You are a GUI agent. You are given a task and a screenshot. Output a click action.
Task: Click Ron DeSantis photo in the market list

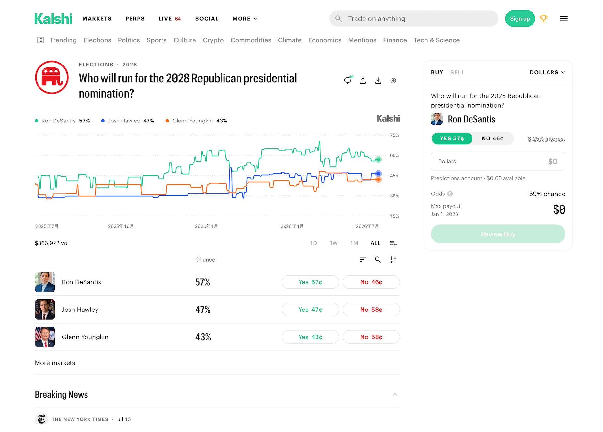[x=45, y=282]
